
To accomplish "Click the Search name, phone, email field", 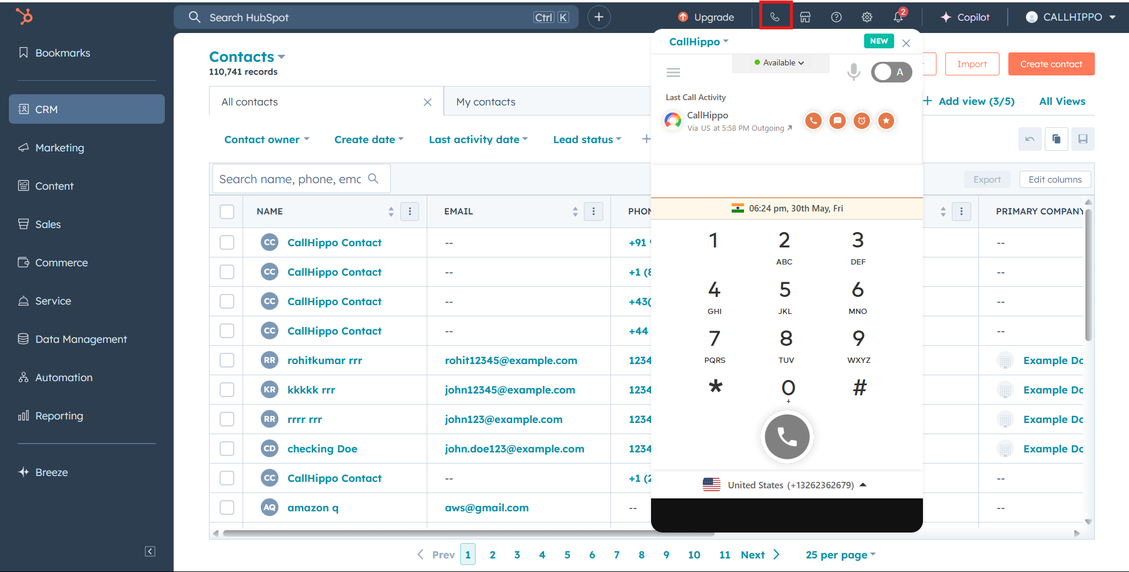I will click(x=301, y=179).
